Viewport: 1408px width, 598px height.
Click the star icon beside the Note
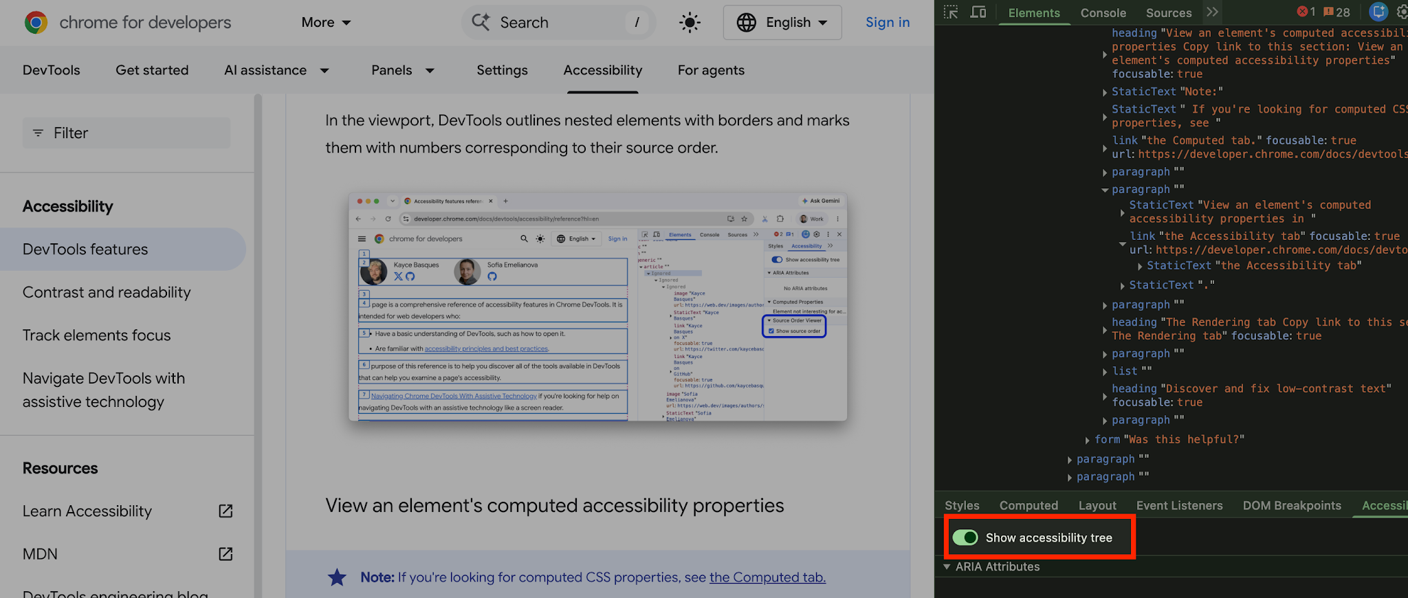337,577
